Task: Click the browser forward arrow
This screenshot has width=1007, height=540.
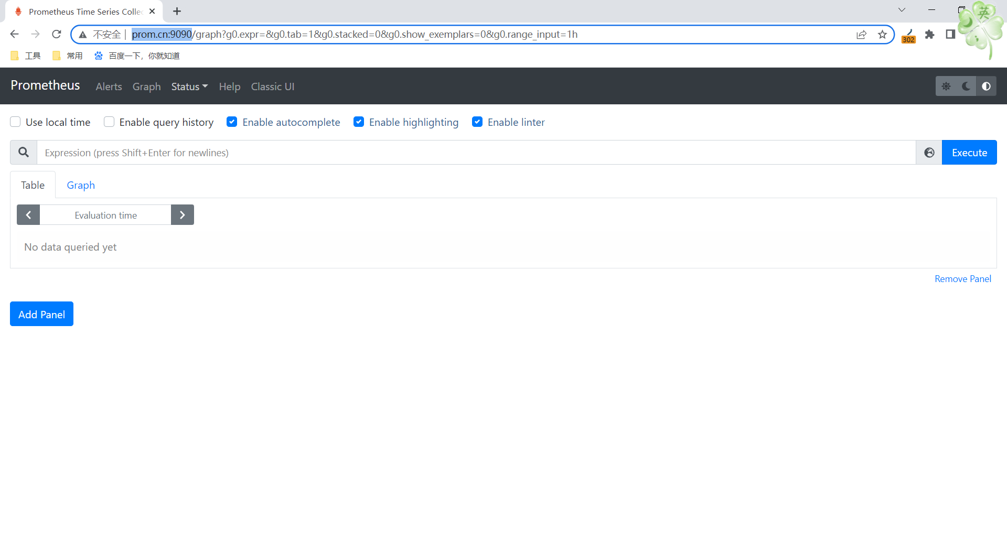Action: point(35,34)
